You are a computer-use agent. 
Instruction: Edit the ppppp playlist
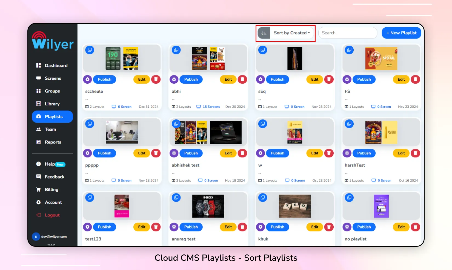(x=142, y=153)
